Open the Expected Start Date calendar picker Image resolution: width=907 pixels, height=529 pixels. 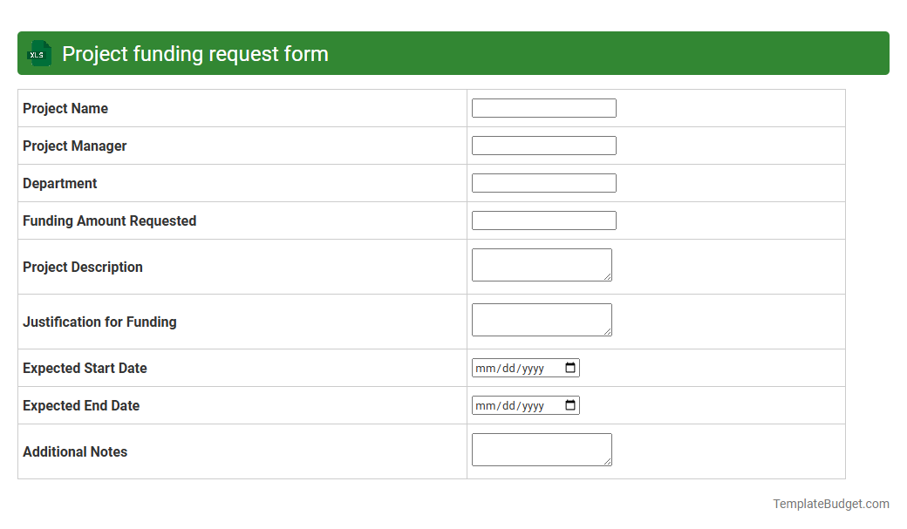(x=570, y=368)
